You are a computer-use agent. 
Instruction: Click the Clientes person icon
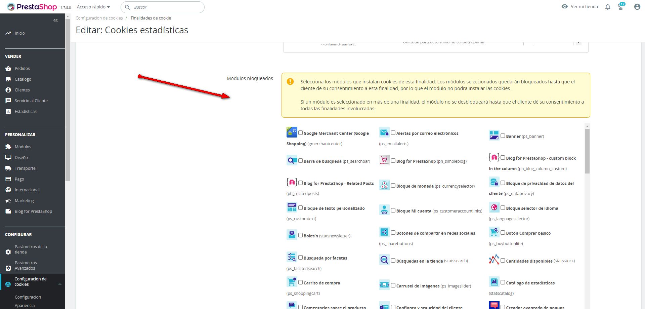tap(8, 90)
